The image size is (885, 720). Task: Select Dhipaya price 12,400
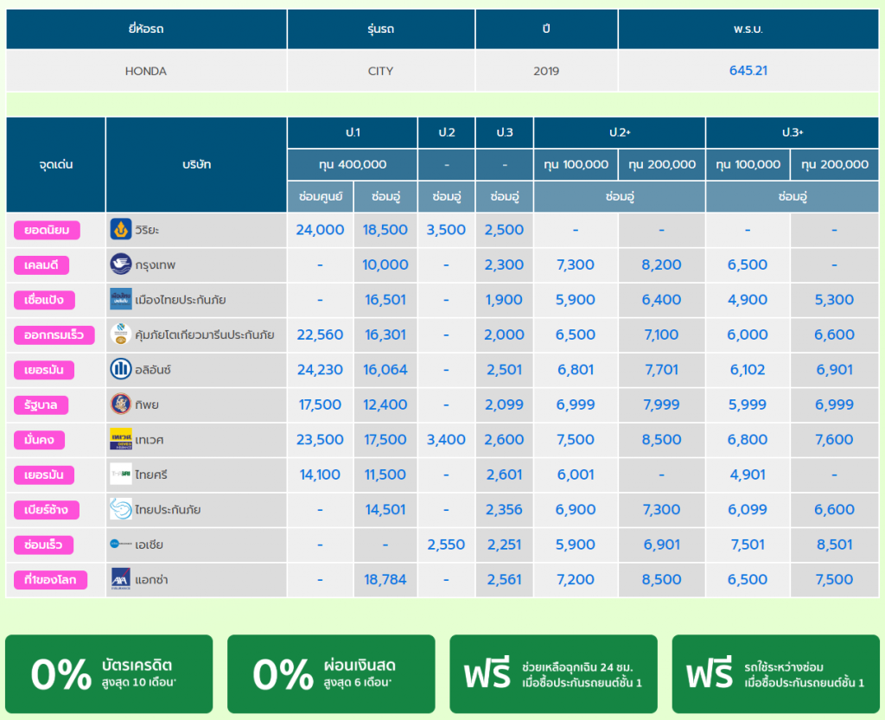[x=385, y=405]
